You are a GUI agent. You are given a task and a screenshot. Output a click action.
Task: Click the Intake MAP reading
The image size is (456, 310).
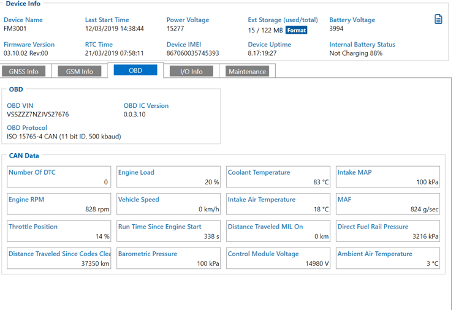tap(388, 177)
